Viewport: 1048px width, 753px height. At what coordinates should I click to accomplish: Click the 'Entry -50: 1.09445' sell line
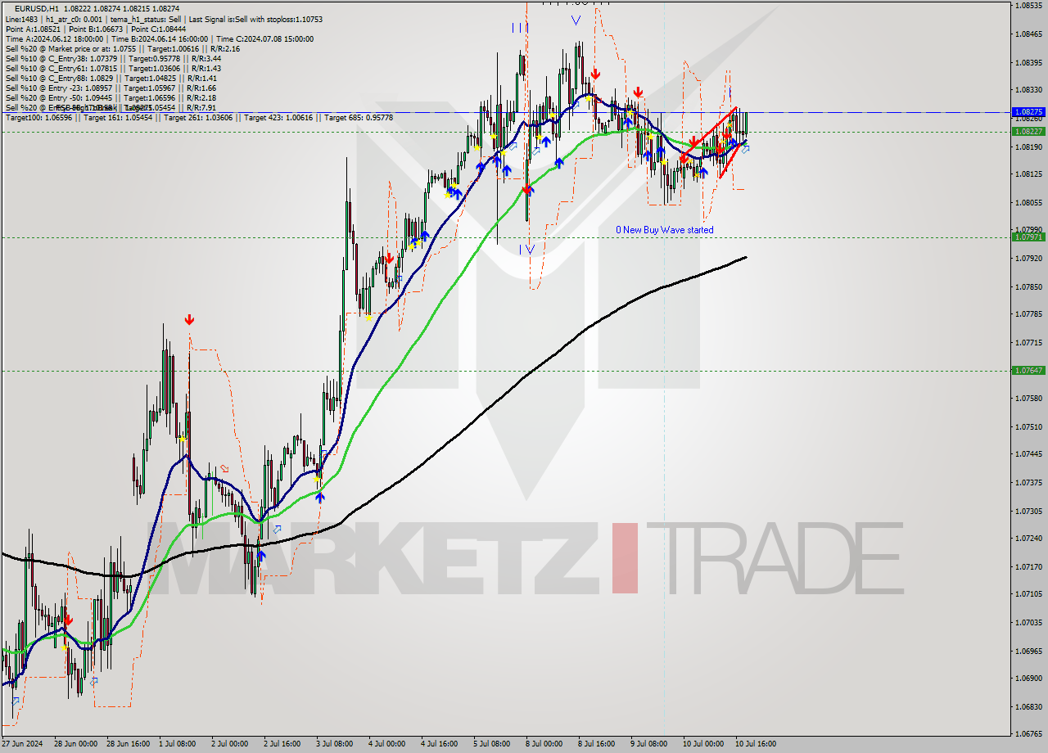tap(111, 97)
